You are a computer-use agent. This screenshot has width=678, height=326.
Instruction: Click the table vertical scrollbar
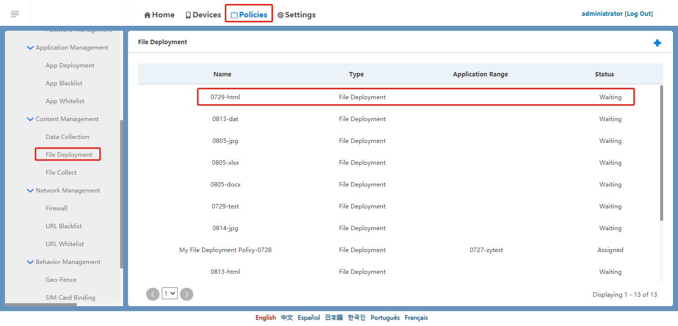click(x=661, y=154)
